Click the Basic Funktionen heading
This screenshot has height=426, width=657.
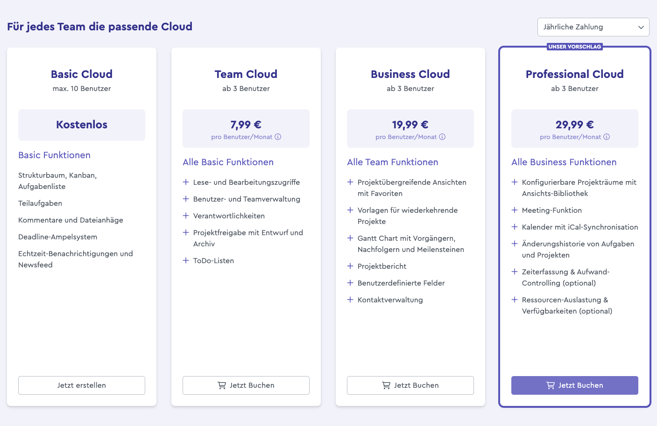[54, 155]
